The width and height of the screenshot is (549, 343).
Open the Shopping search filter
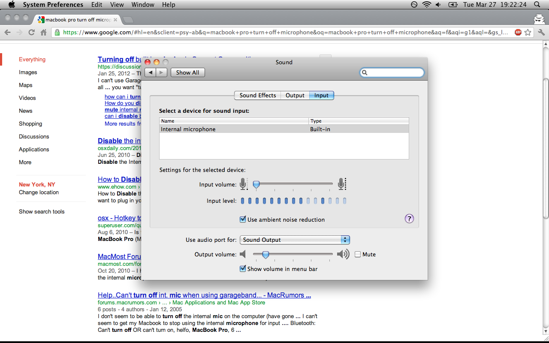[x=30, y=123]
